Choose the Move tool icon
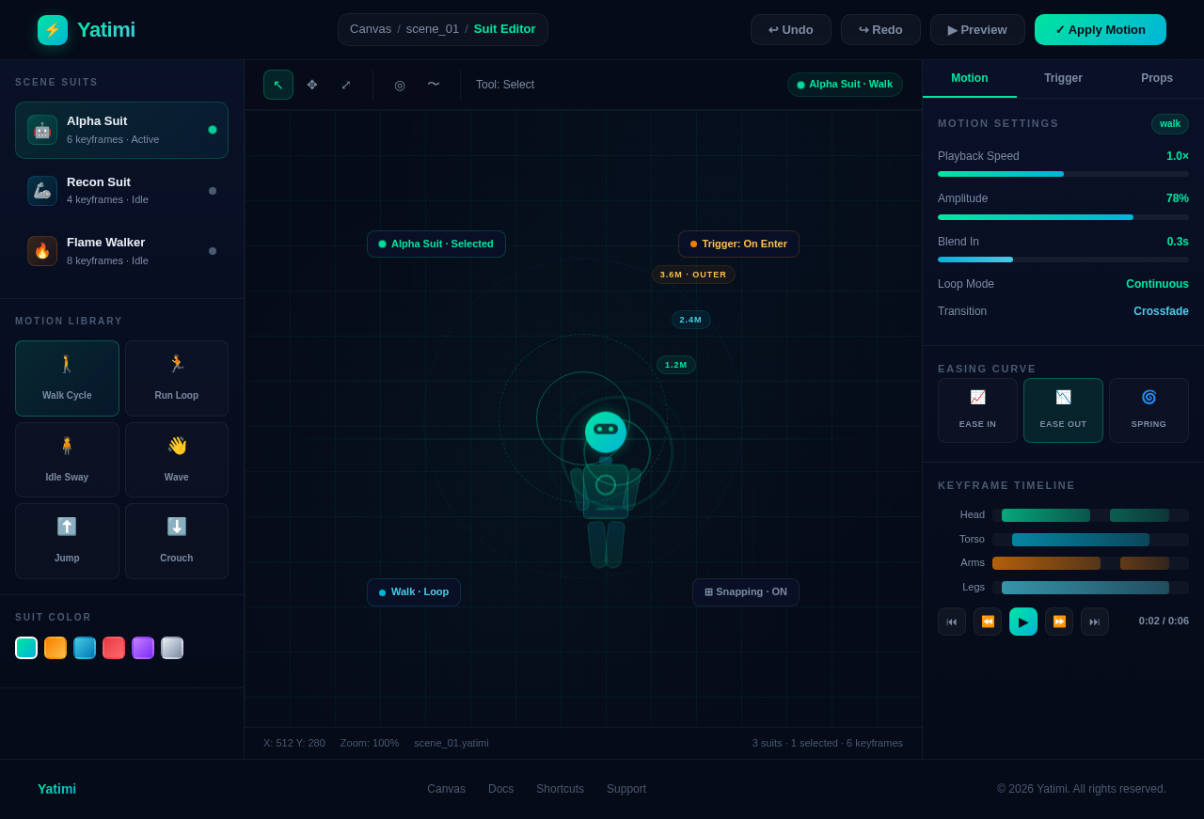This screenshot has height=819, width=1204. pyautogui.click(x=312, y=85)
